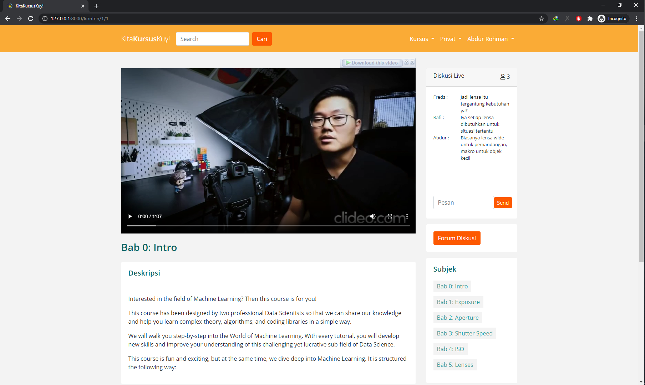View site information icon in address bar
Screen dimensions: 645x385
[45, 19]
